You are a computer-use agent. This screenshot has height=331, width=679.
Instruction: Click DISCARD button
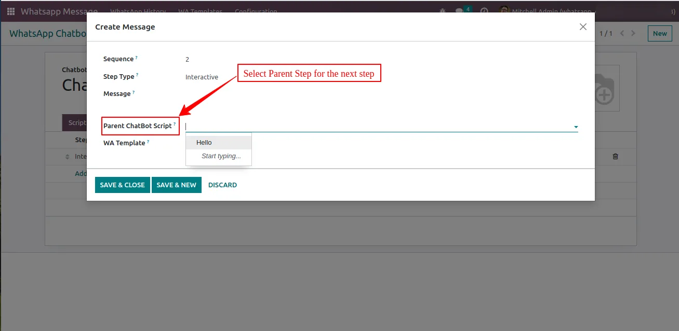[x=222, y=185]
